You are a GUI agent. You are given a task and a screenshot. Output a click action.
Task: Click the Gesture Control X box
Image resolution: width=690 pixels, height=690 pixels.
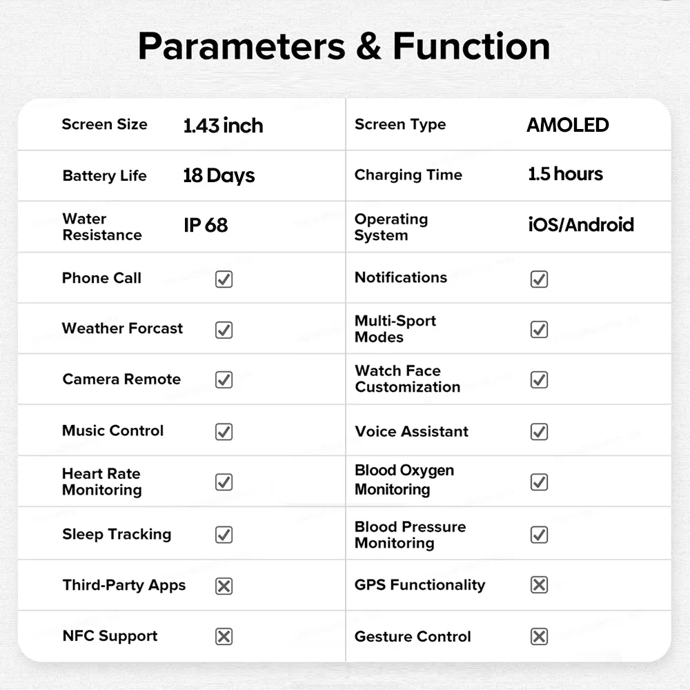coord(539,636)
